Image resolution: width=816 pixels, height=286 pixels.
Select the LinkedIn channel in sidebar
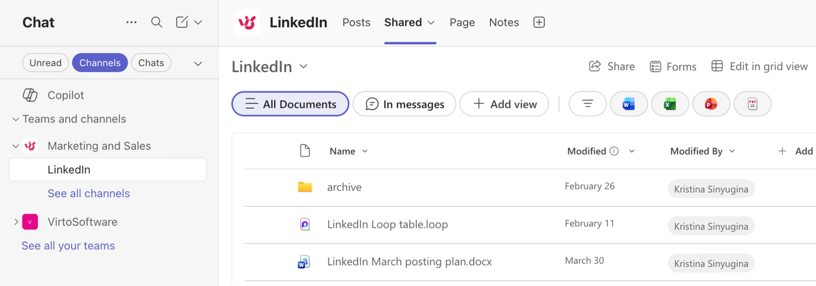click(x=108, y=170)
